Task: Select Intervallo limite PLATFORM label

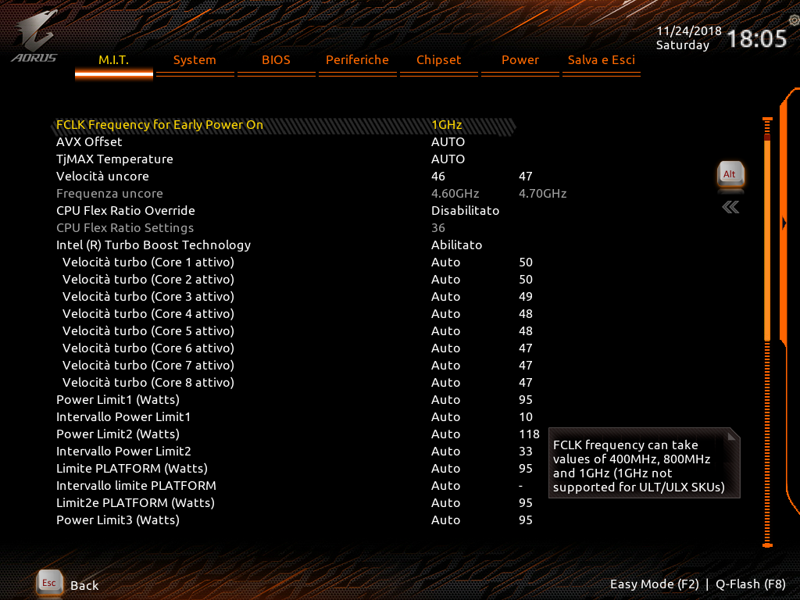Action: tap(136, 486)
